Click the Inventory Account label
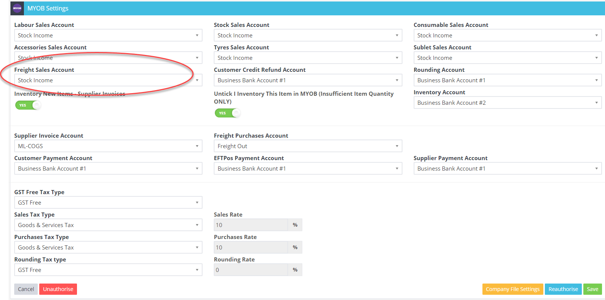This screenshot has height=300, width=605. (x=439, y=92)
